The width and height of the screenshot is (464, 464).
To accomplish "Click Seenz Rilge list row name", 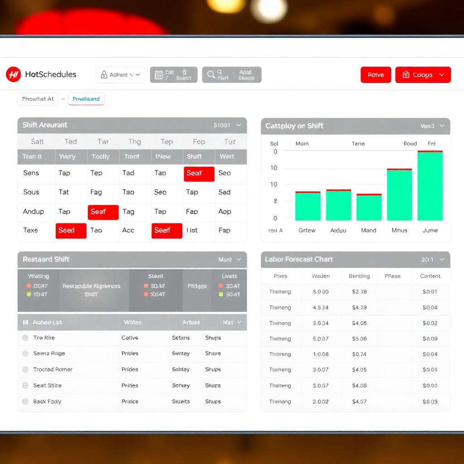I will (49, 353).
